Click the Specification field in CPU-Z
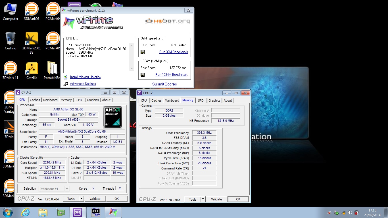The height and width of the screenshot is (218, 388). tap(82, 132)
